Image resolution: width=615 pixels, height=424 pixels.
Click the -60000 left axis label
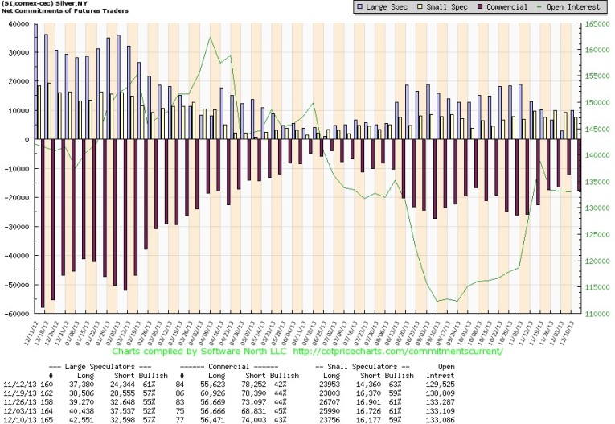[x=15, y=314]
